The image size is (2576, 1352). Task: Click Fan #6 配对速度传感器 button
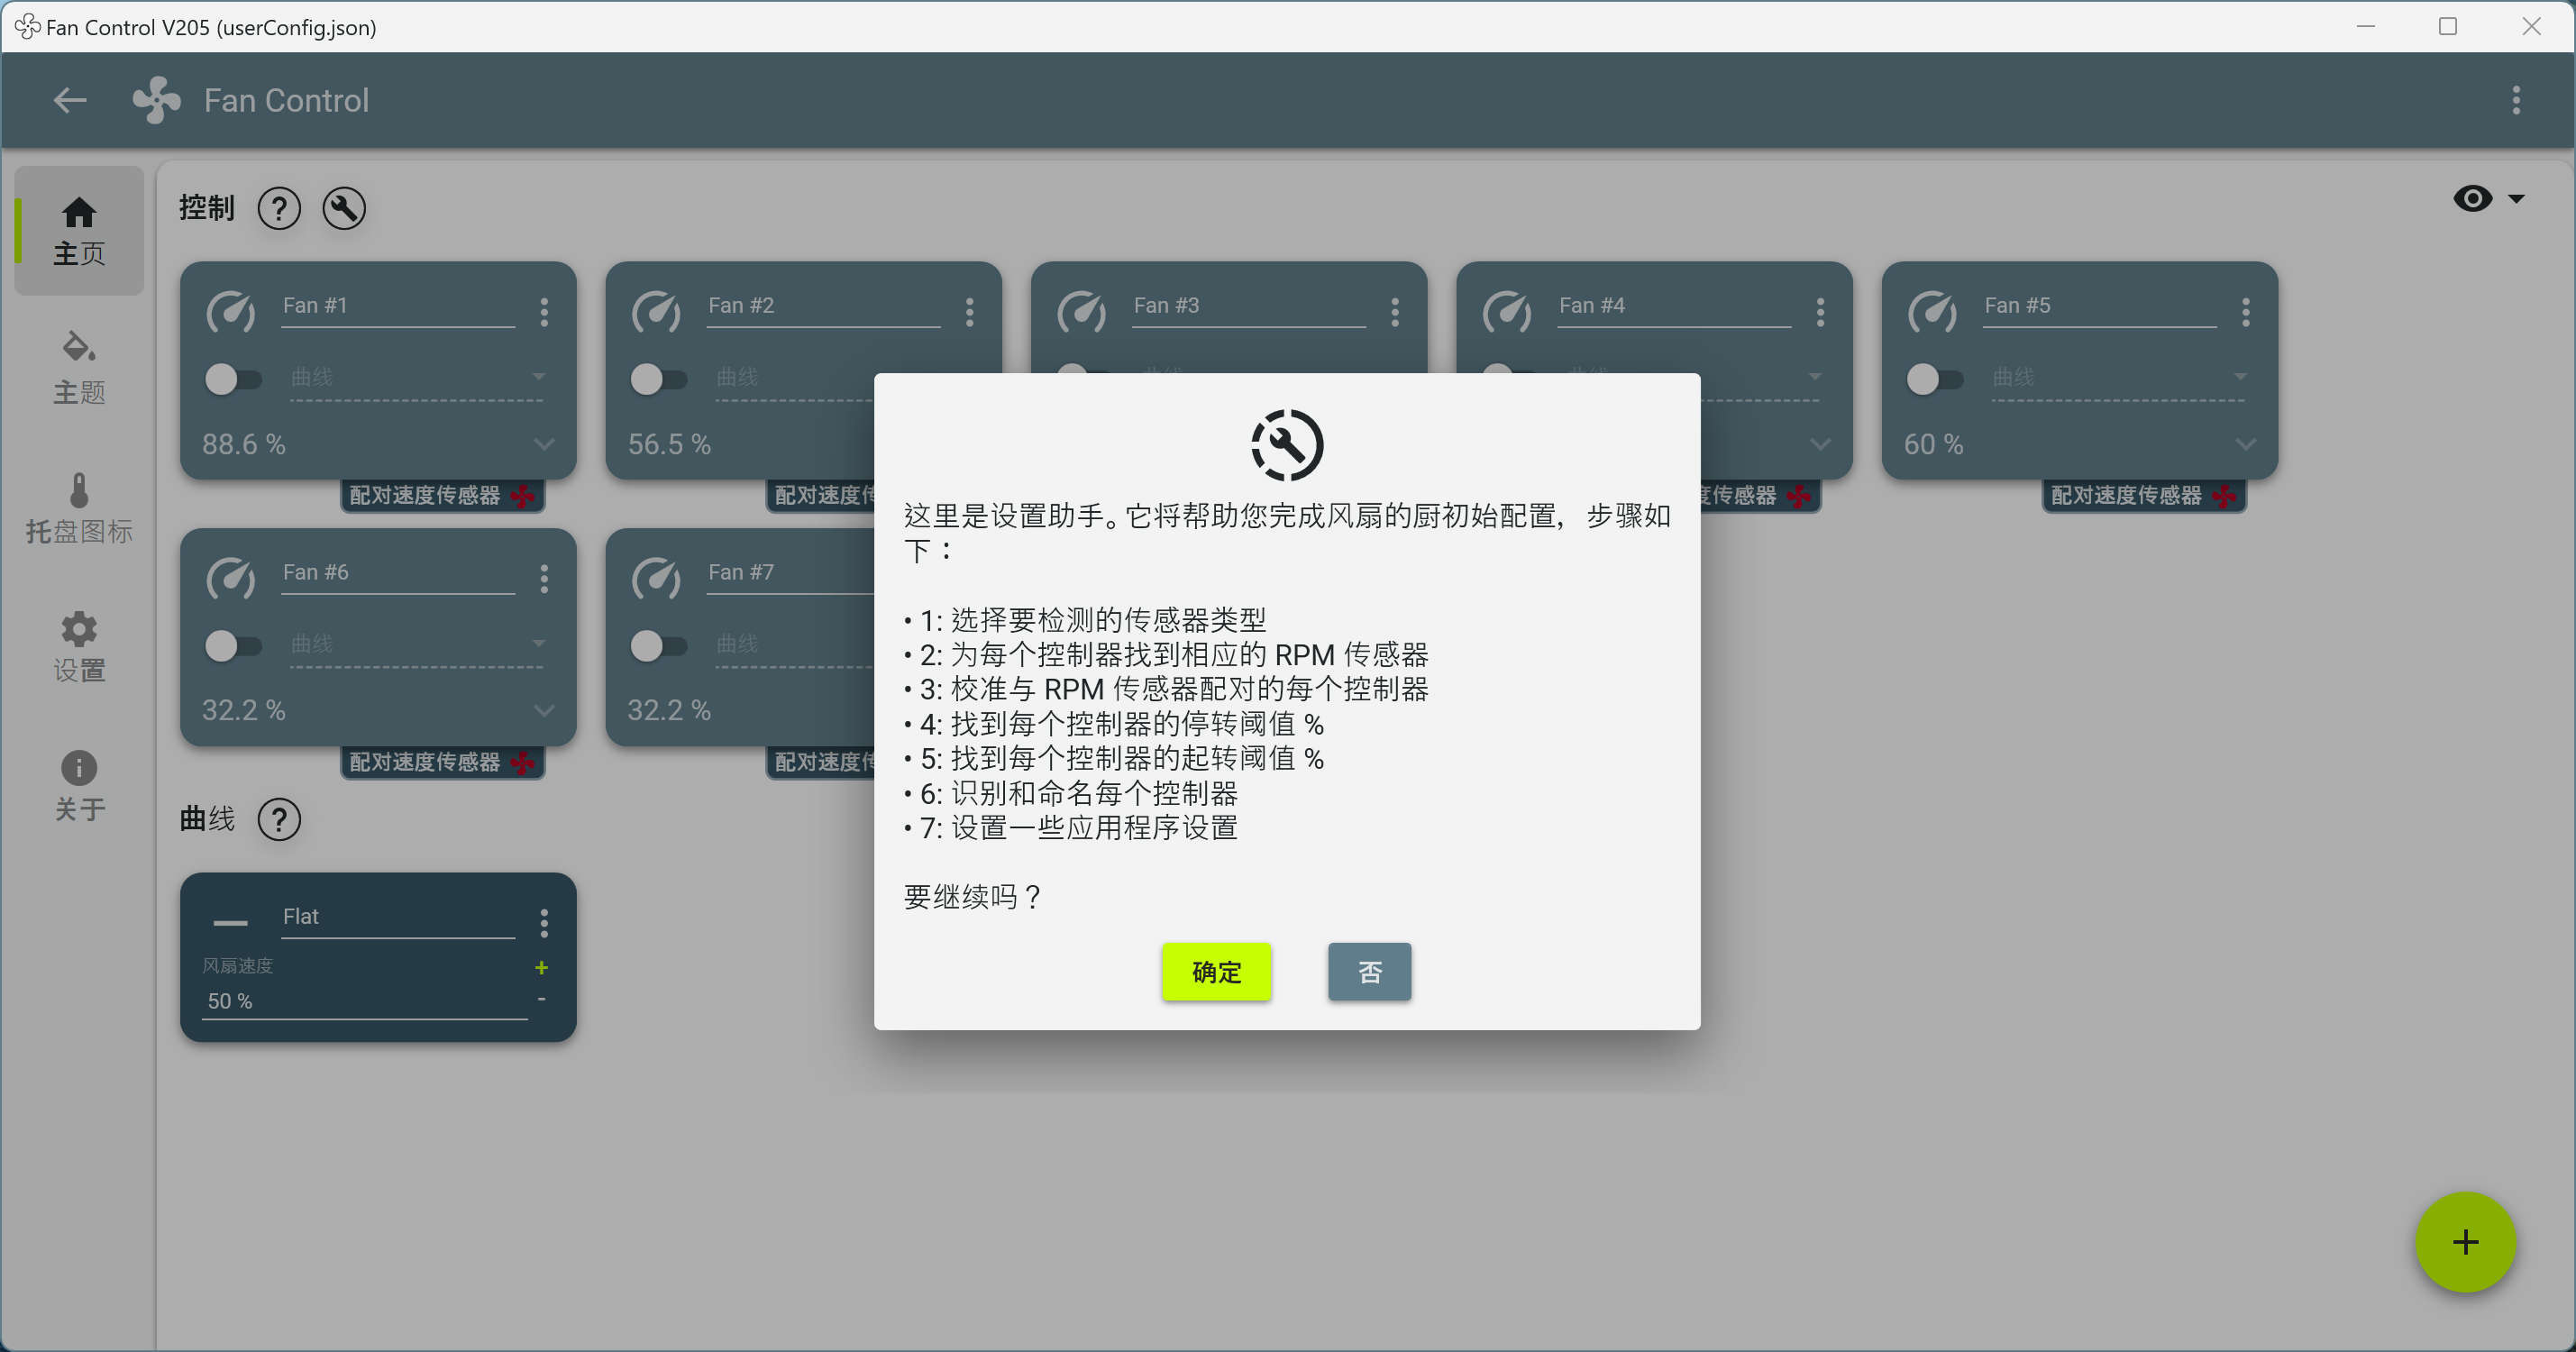click(x=442, y=762)
